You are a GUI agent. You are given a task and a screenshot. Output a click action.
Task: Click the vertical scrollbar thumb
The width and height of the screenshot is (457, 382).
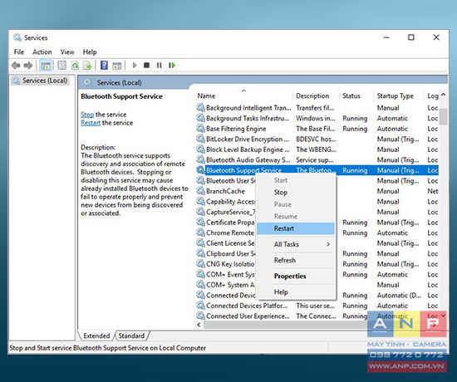click(x=444, y=116)
